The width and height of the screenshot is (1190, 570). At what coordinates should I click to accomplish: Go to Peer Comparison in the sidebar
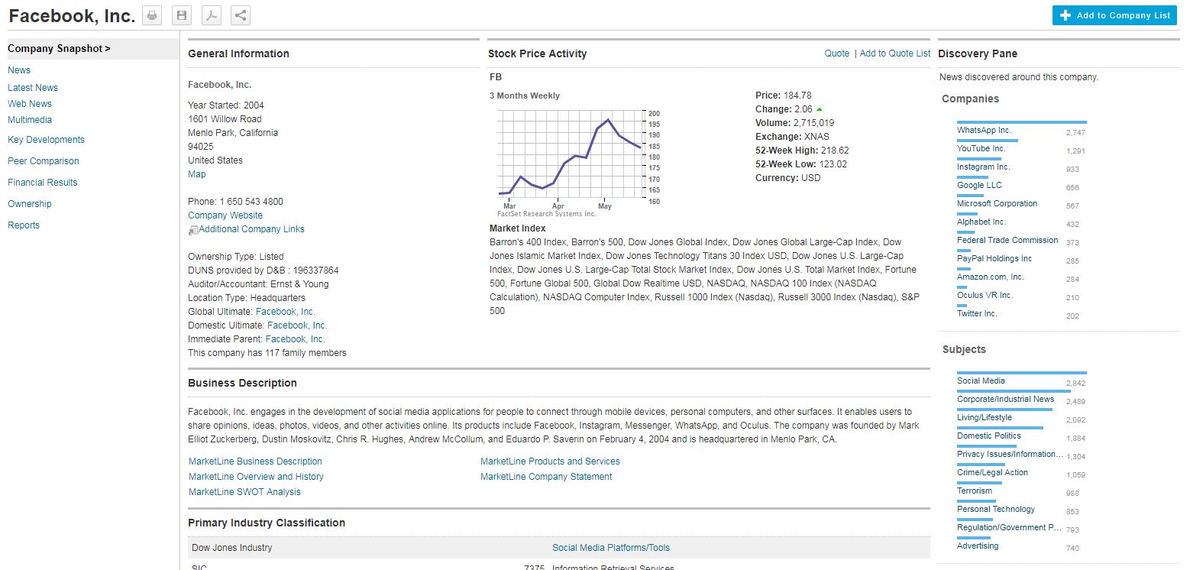point(44,161)
